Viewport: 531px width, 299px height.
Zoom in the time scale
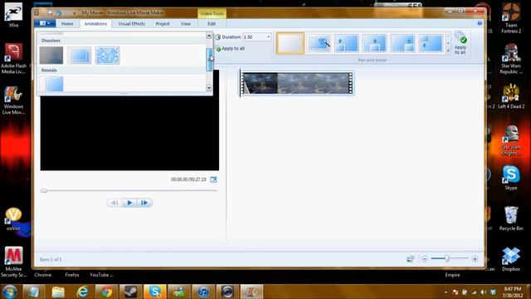[x=475, y=259]
